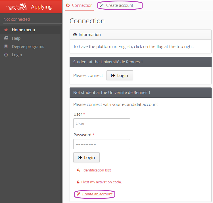Viewport: 213px width, 203px height.
Task: Open the Create account tab
Action: 120,5
